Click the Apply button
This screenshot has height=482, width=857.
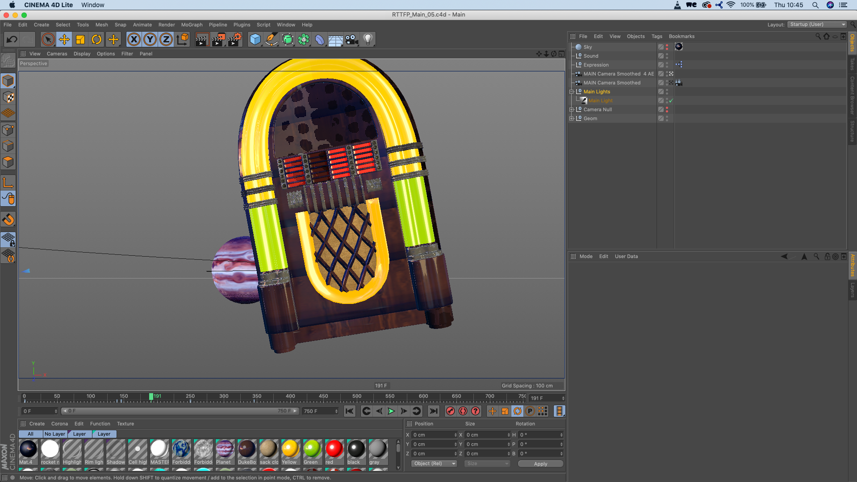540,464
